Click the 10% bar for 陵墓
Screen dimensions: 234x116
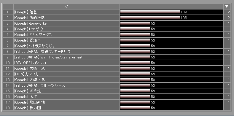(x=150, y=12)
